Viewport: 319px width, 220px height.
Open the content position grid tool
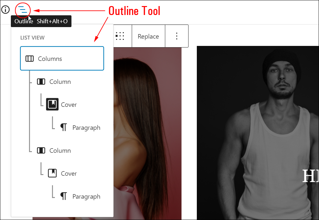[x=120, y=36]
